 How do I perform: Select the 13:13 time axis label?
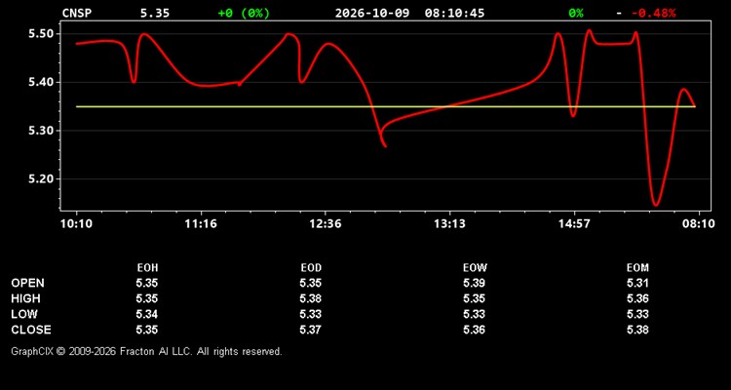[449, 224]
